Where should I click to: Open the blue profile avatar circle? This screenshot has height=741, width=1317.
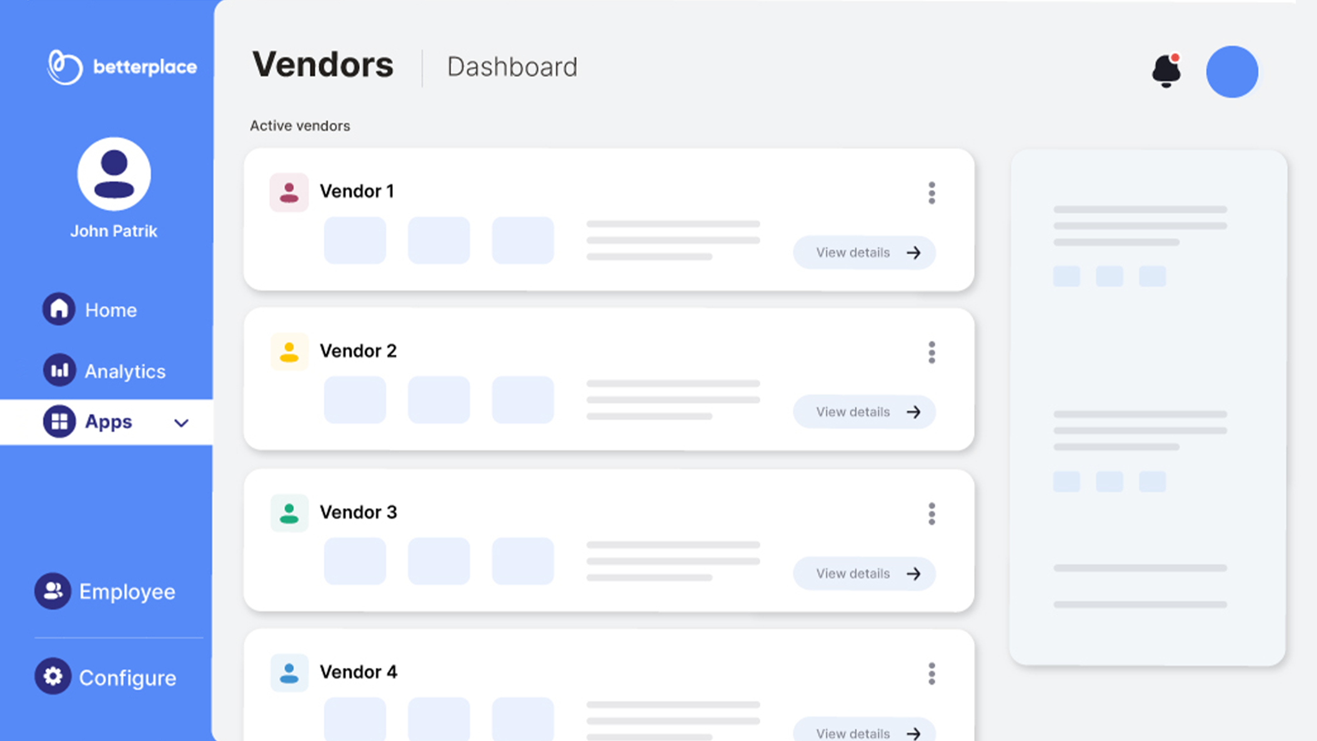point(1231,72)
